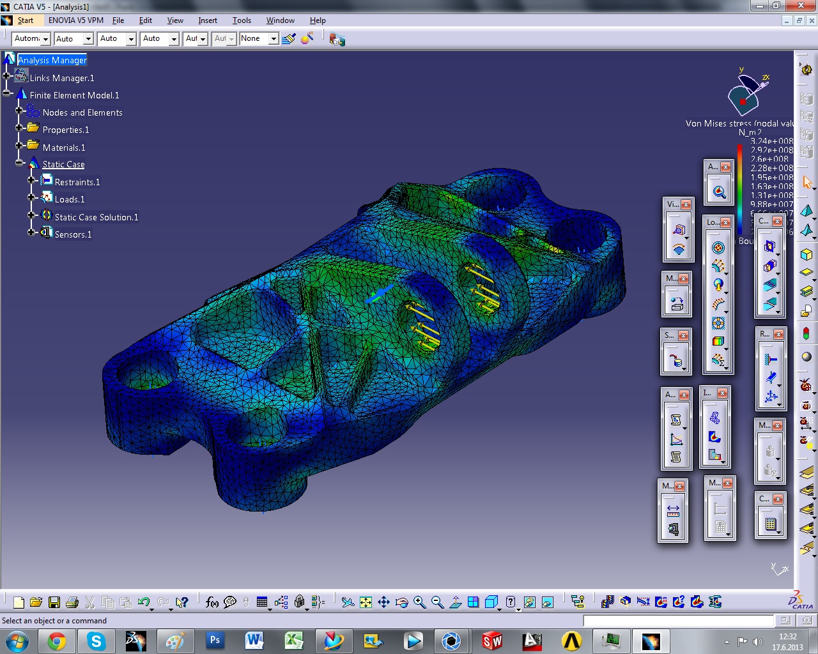Save the analysis with the floppy icon
Image resolution: width=818 pixels, height=654 pixels.
pyautogui.click(x=54, y=602)
